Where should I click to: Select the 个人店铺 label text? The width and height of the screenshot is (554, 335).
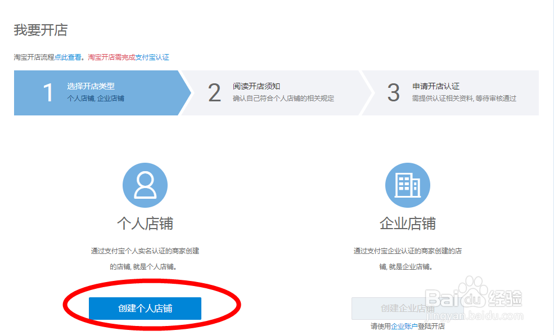point(145,223)
